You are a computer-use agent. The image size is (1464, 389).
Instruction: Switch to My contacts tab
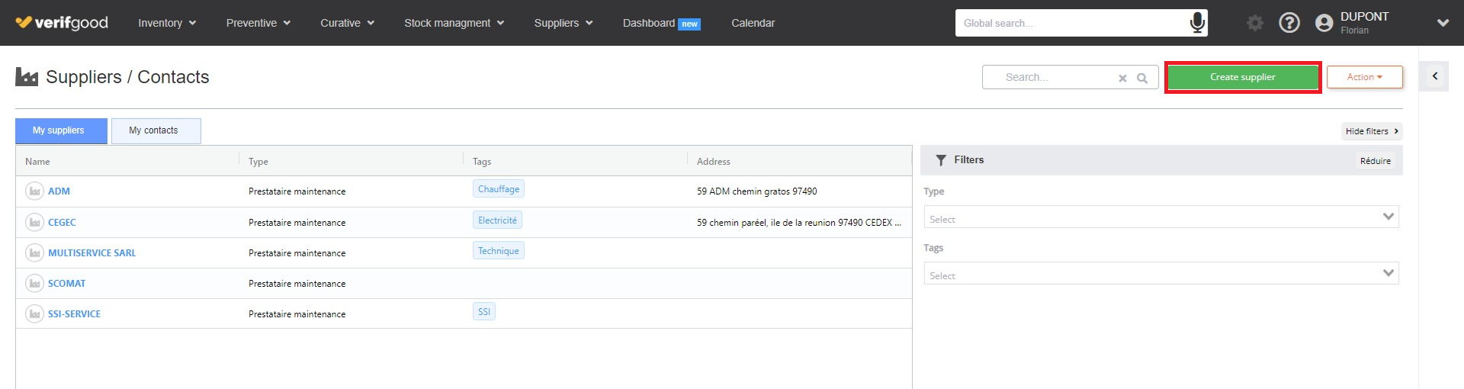tap(156, 130)
